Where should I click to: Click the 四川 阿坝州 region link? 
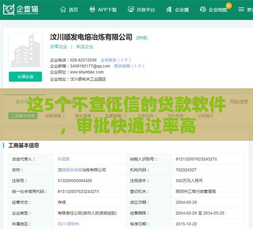pos(68,224)
